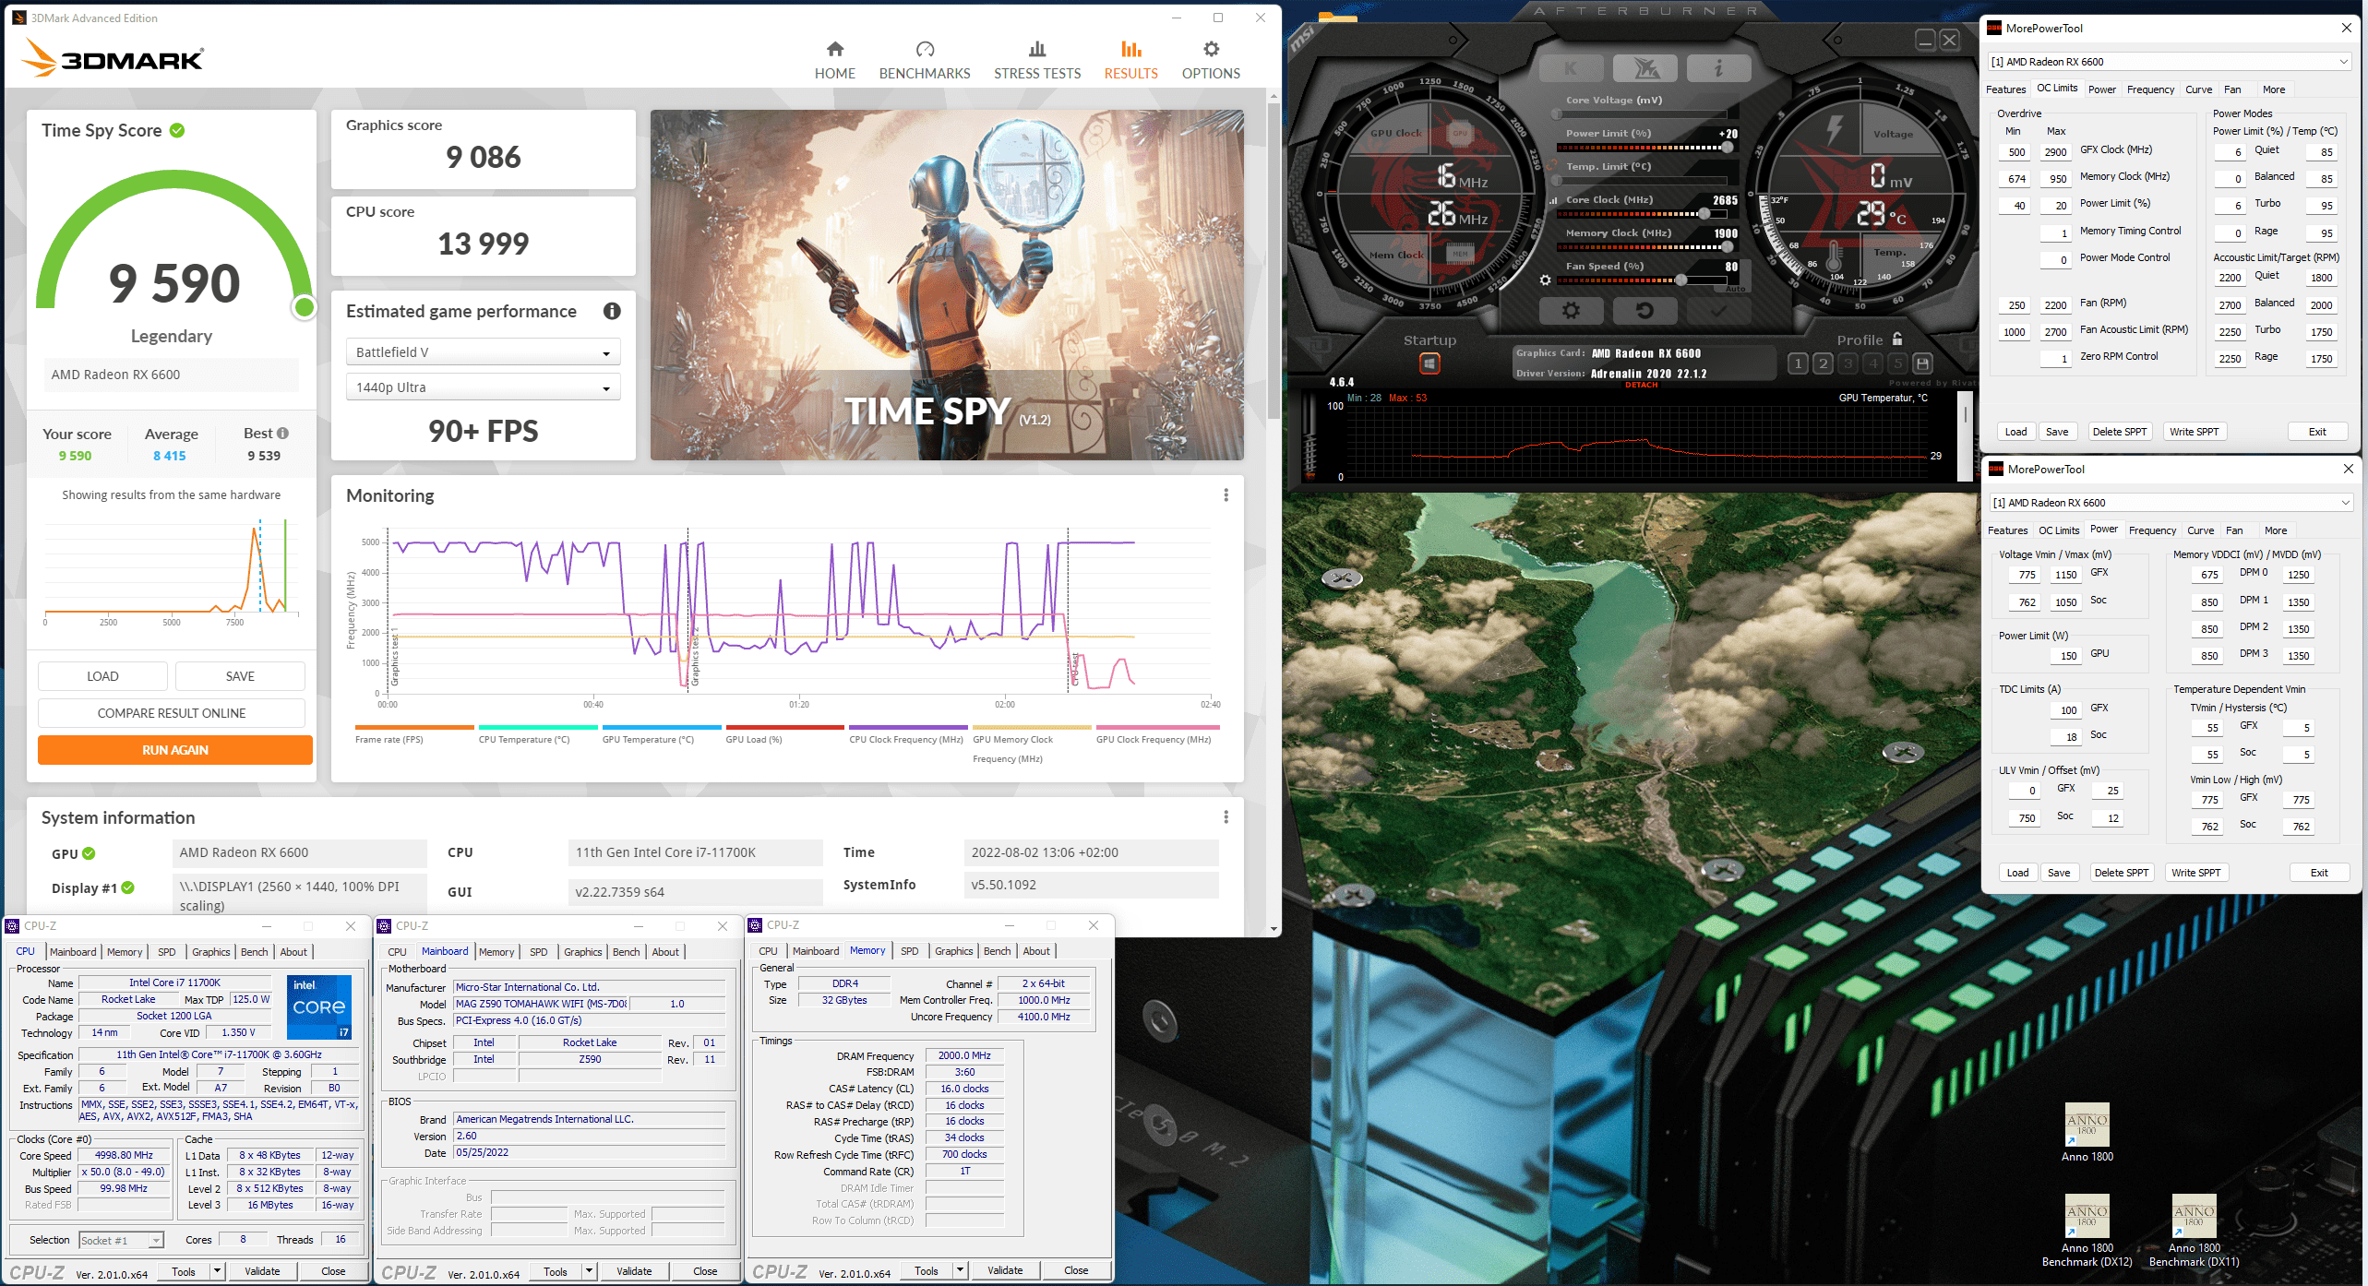Go to the 3DMark BENCHMARKS tab

tap(925, 60)
